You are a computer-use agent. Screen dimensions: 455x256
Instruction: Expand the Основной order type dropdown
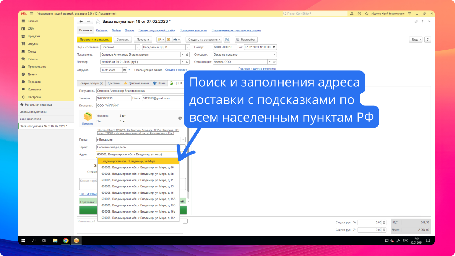[138, 47]
